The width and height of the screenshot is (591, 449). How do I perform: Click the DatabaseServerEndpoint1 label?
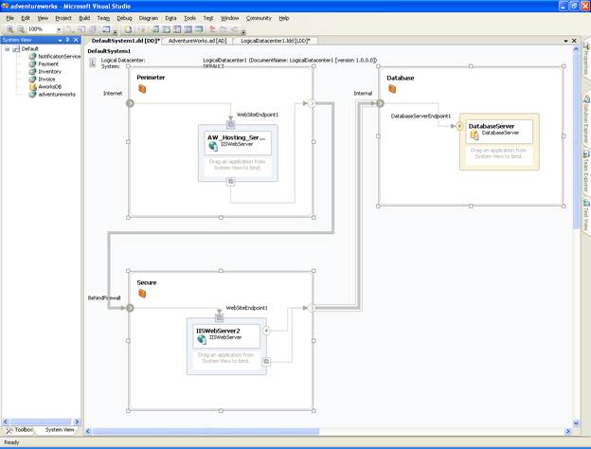click(x=421, y=117)
